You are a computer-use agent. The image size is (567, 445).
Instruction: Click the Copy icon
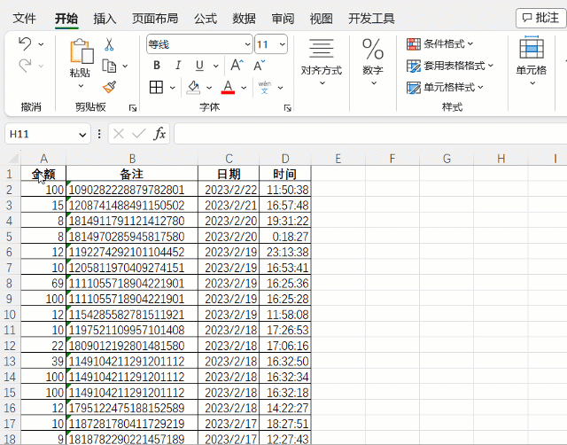tap(109, 66)
